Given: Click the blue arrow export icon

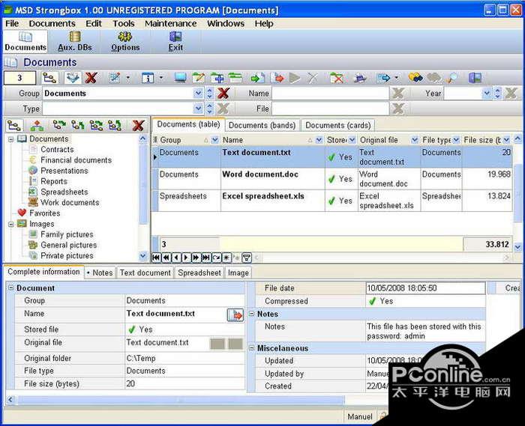Looking at the screenshot, I should pos(384,78).
